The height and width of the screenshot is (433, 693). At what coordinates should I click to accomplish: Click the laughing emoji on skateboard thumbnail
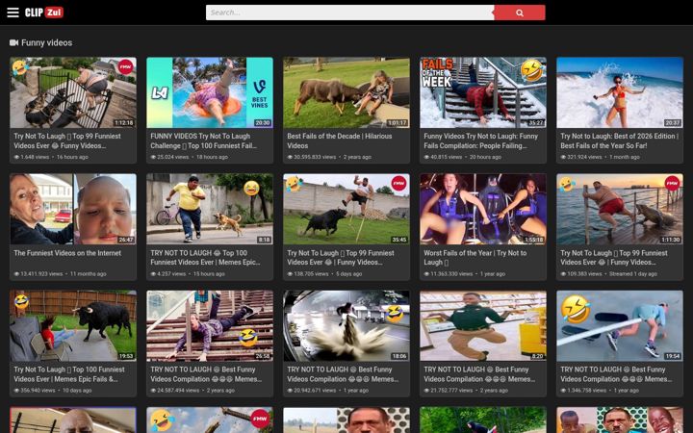pos(575,309)
